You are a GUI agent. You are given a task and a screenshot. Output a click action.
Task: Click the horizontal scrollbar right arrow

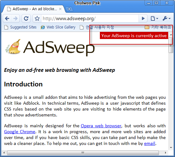coord(165,153)
